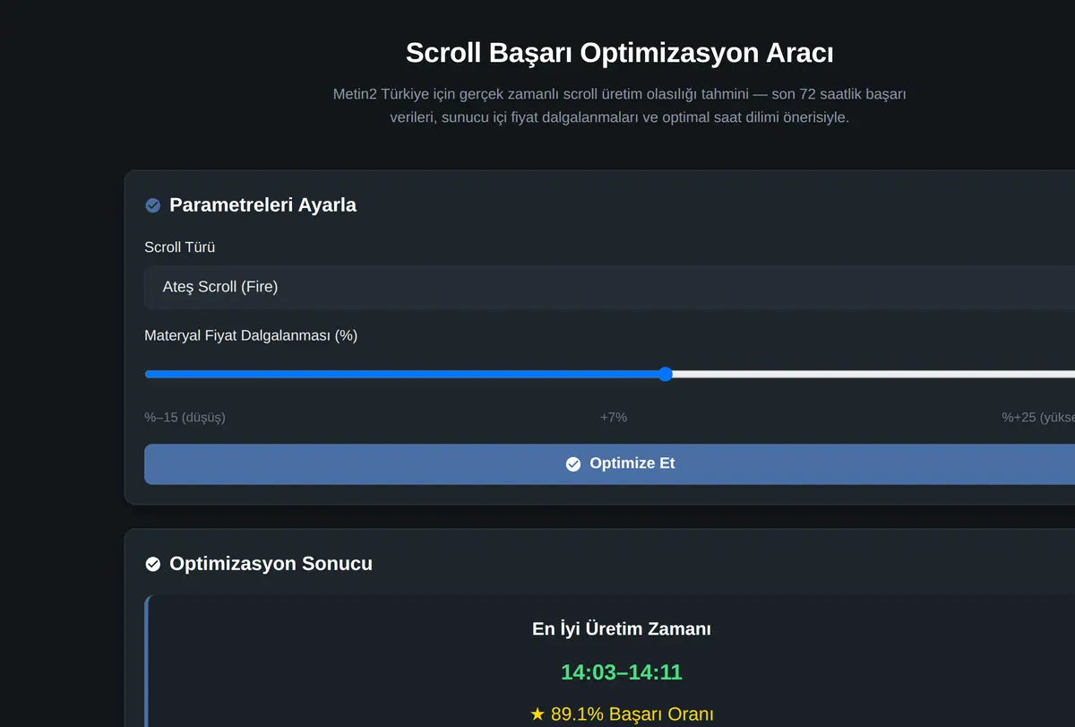Click the Scroll Başarı Optimizasyon Aracı heading
1075x727 pixels.
click(619, 53)
